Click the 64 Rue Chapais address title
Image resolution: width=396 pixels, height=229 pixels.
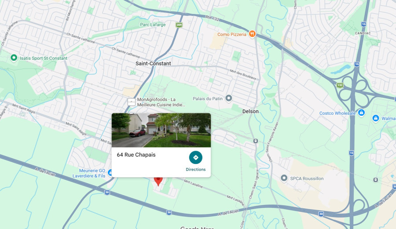[x=136, y=155]
